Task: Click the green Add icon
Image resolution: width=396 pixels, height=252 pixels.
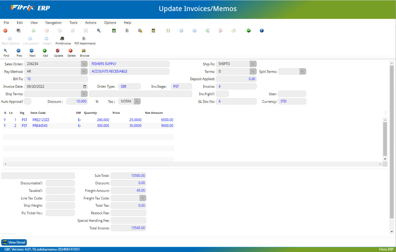Action: pyautogui.click(x=45, y=51)
